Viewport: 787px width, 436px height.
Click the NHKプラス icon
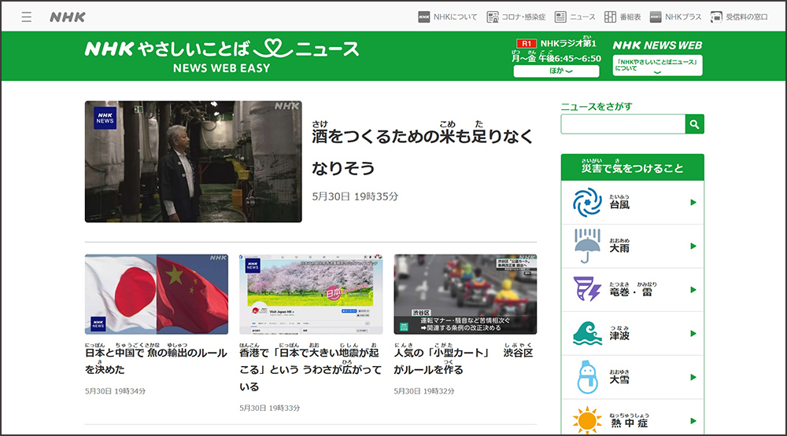click(656, 17)
